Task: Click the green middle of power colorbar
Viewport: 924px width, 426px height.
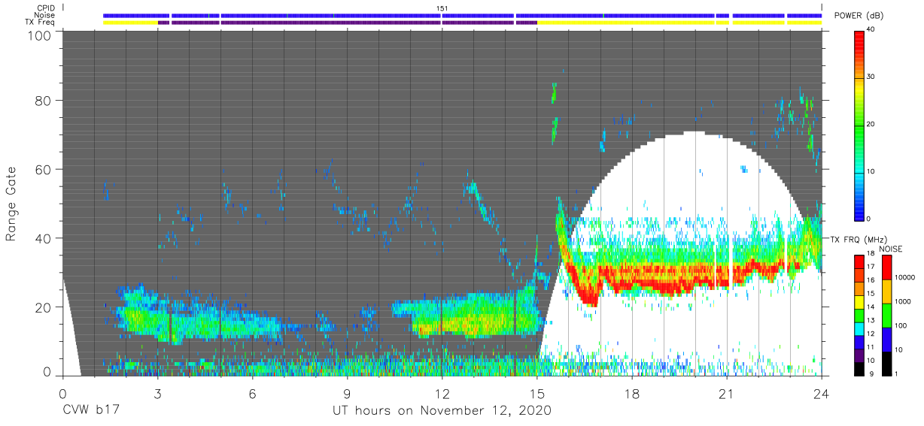Action: point(861,125)
